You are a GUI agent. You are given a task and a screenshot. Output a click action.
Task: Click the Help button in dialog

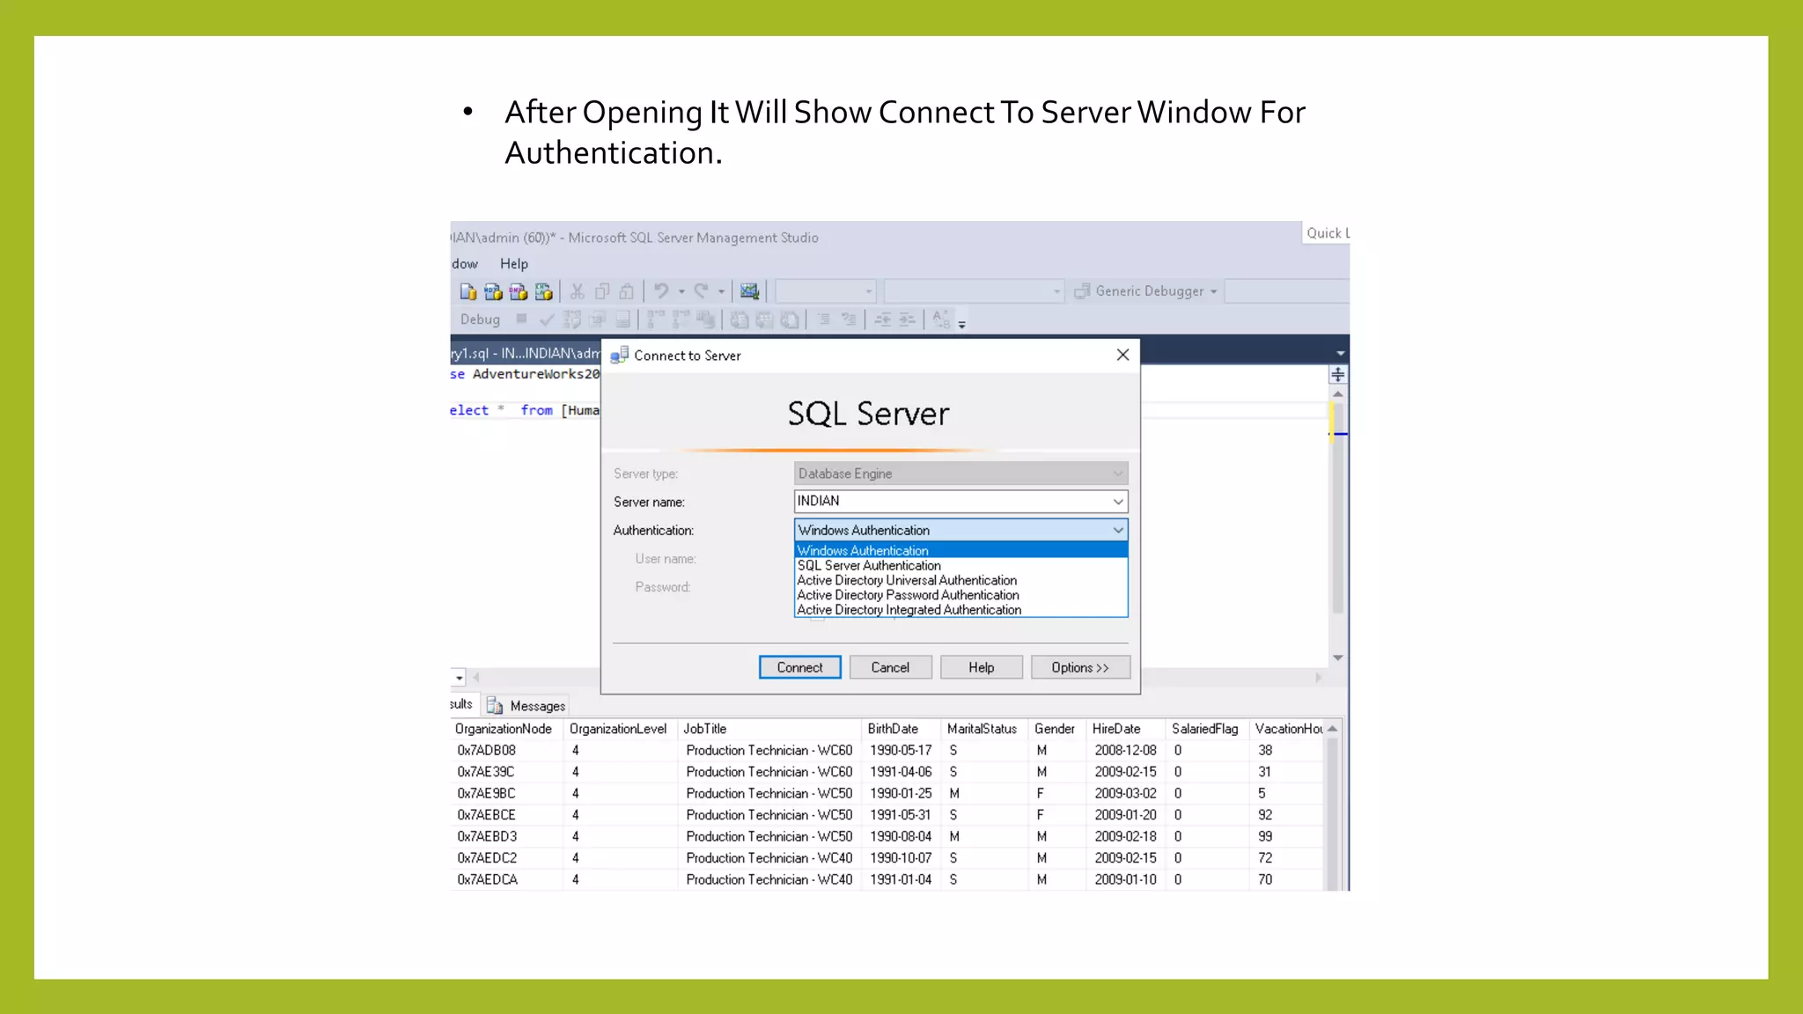point(981,667)
